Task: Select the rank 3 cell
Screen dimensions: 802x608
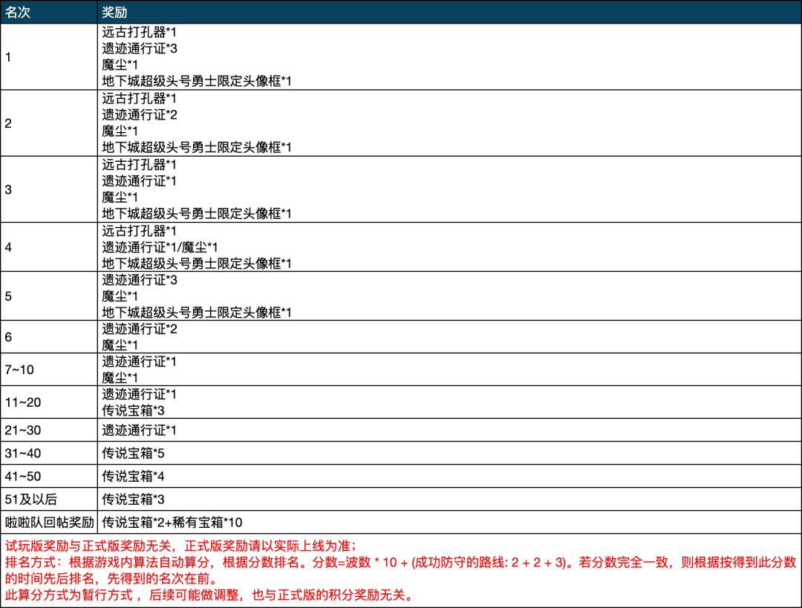Action: tap(48, 189)
